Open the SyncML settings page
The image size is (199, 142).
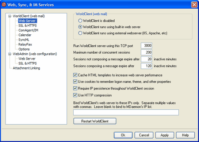pos(24,40)
